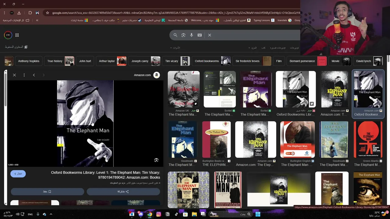Select the David lynch filter chip
Image resolution: width=390 pixels, height=219 pixels.
(x=368, y=61)
